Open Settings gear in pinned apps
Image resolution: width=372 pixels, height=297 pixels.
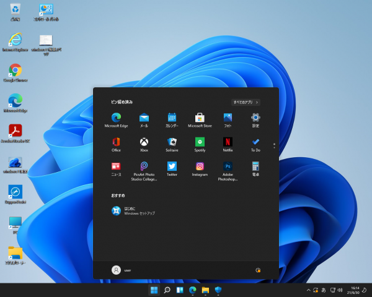pos(255,120)
